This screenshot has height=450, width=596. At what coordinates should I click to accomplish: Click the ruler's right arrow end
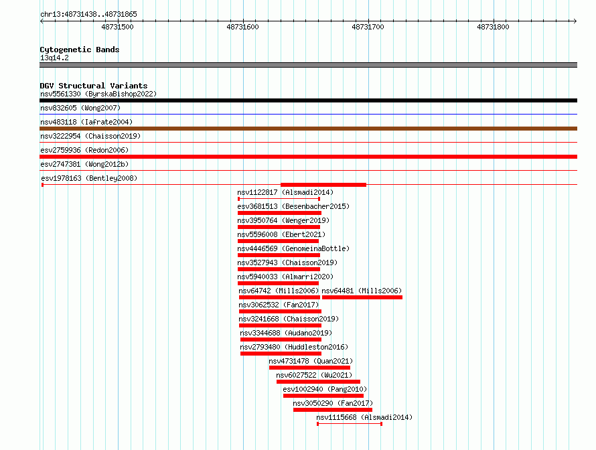click(x=575, y=21)
